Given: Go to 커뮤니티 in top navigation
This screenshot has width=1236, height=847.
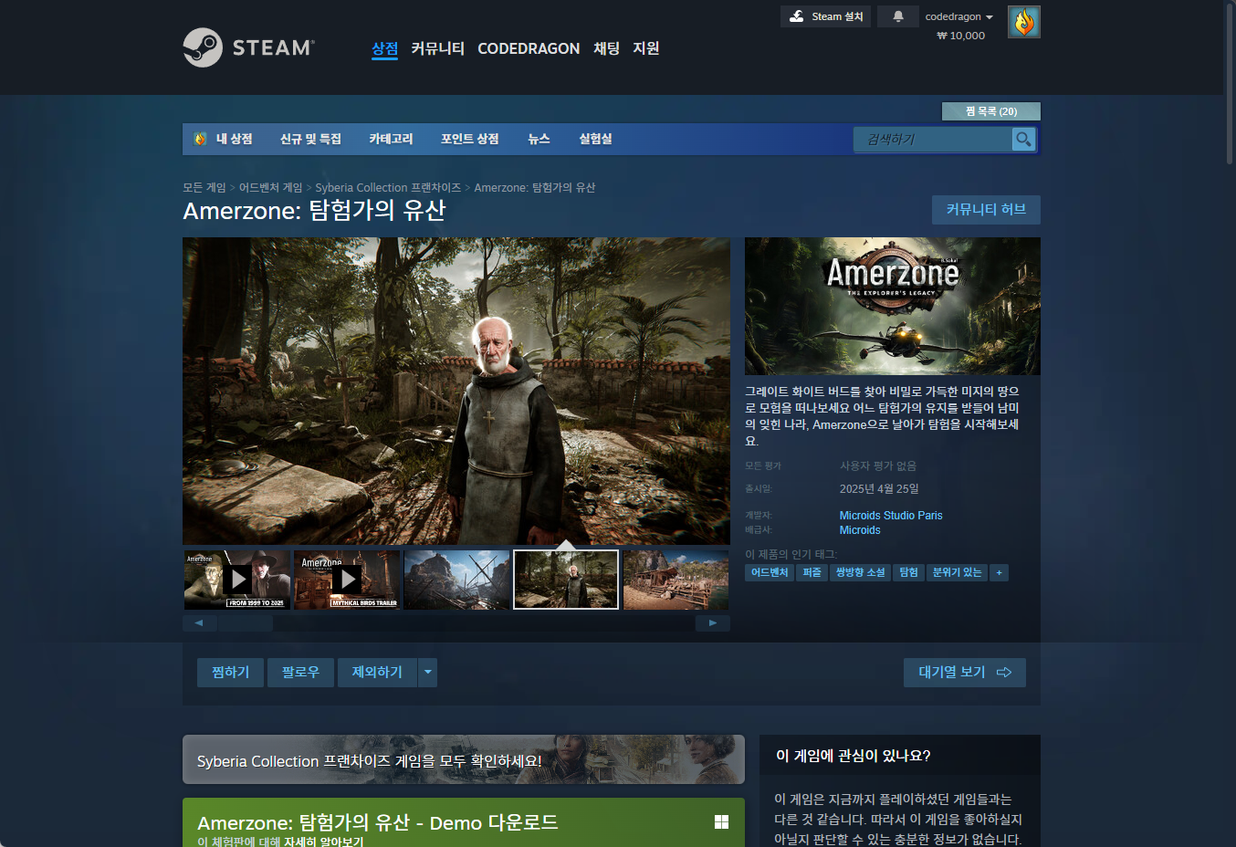Looking at the screenshot, I should [437, 48].
